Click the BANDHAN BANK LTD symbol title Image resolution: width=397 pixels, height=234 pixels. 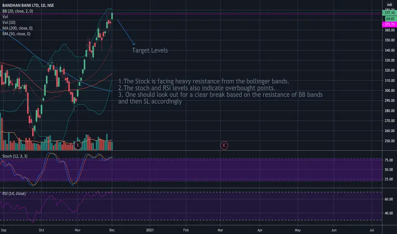[x=28, y=5]
